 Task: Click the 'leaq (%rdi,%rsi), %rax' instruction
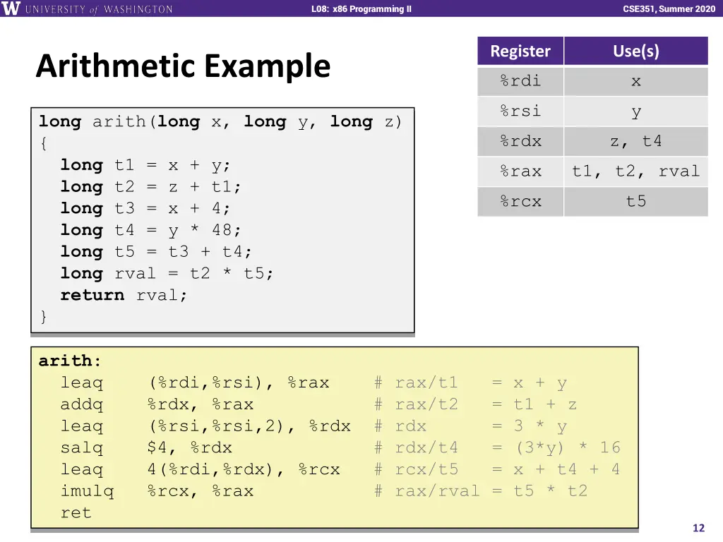click(195, 383)
